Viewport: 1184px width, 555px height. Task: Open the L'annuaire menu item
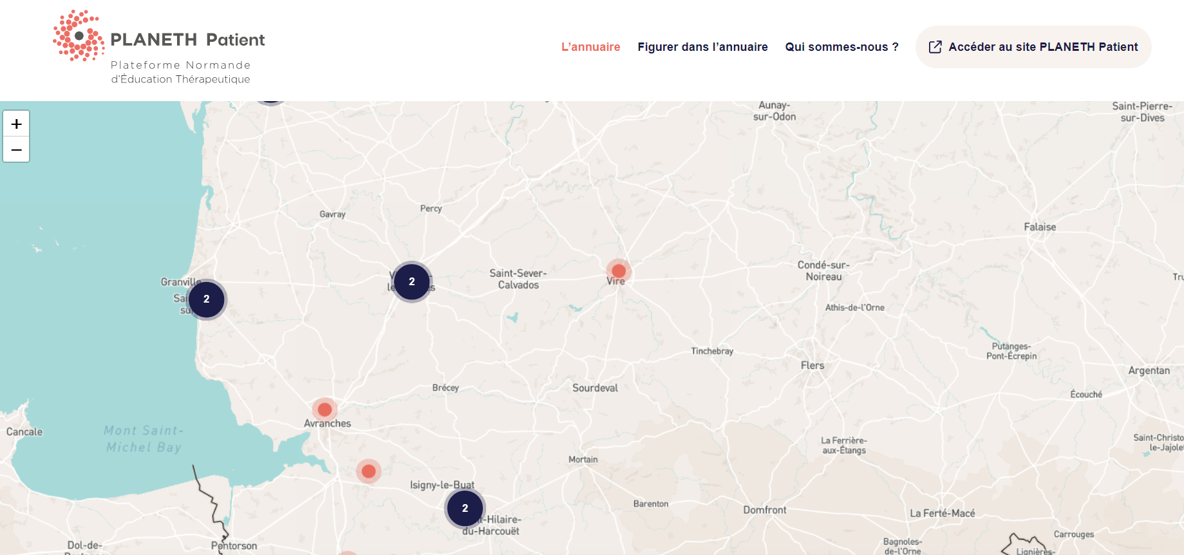[590, 47]
